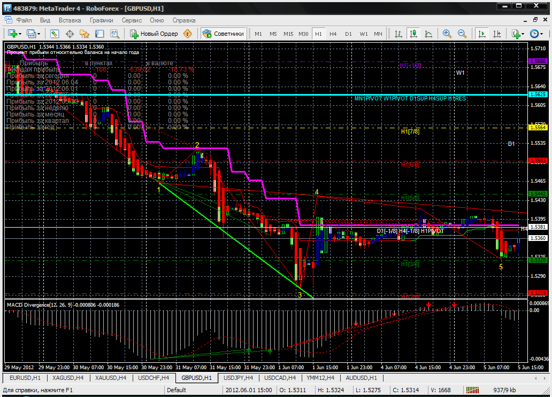Open the Вид menu
The image size is (552, 397).
pyautogui.click(x=45, y=20)
